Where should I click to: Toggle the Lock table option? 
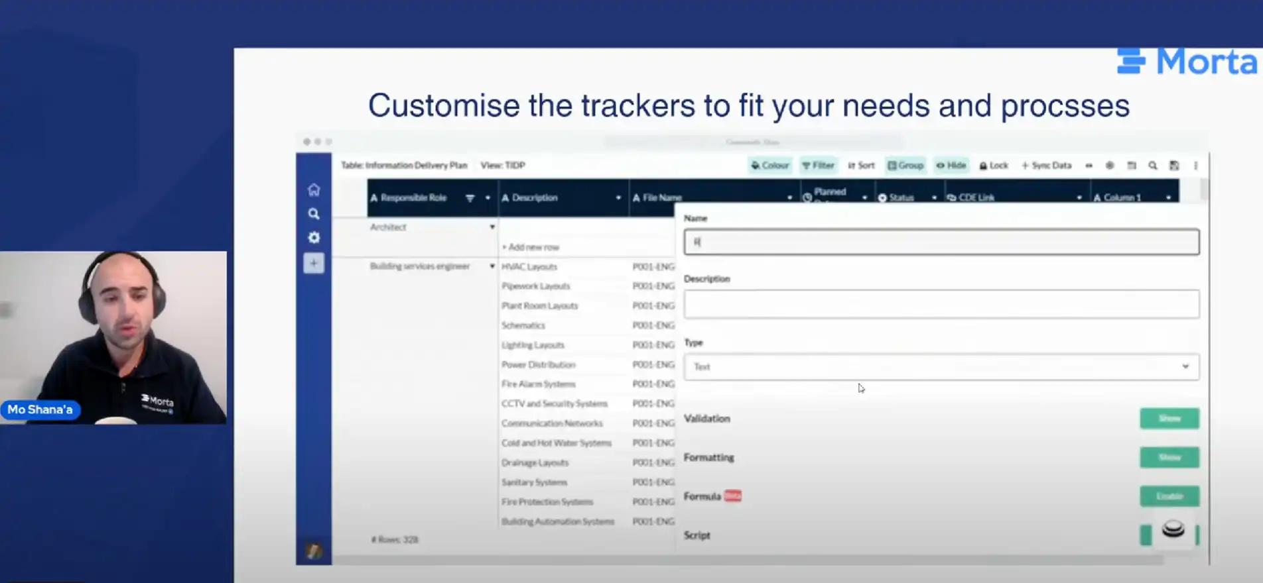[994, 166]
